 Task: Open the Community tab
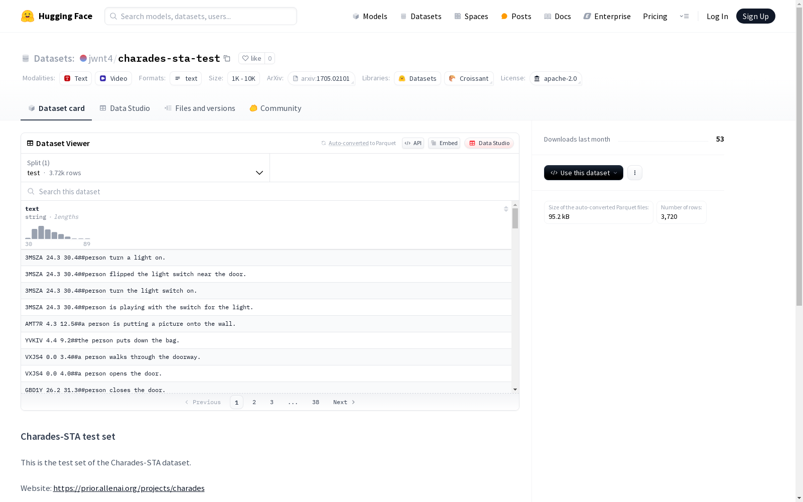tap(276, 108)
